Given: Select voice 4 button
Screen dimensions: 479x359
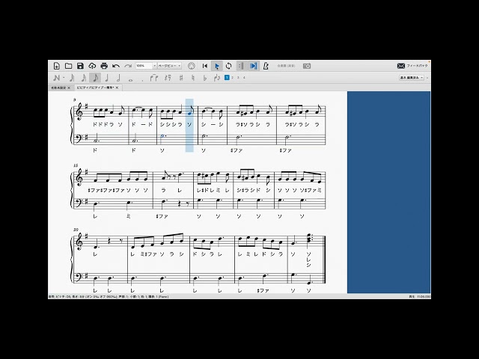Looking at the screenshot, I should (244, 78).
